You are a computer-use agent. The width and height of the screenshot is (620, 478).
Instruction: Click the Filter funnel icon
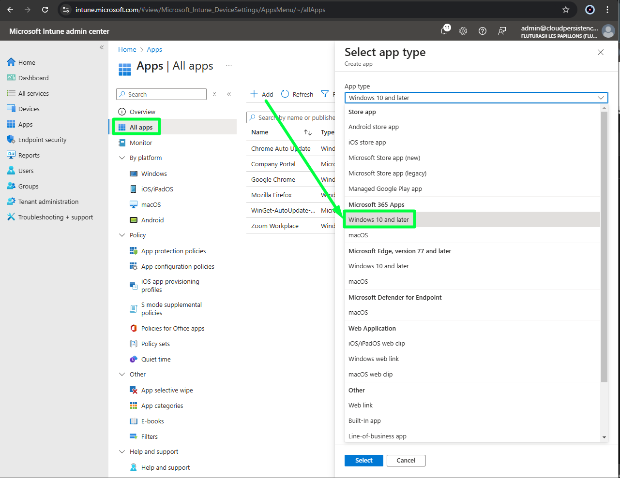pos(325,94)
